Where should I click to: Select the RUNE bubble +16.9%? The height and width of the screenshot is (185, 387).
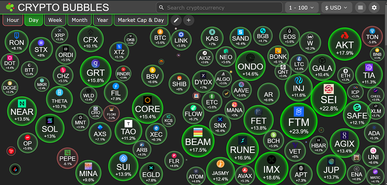click(x=242, y=149)
